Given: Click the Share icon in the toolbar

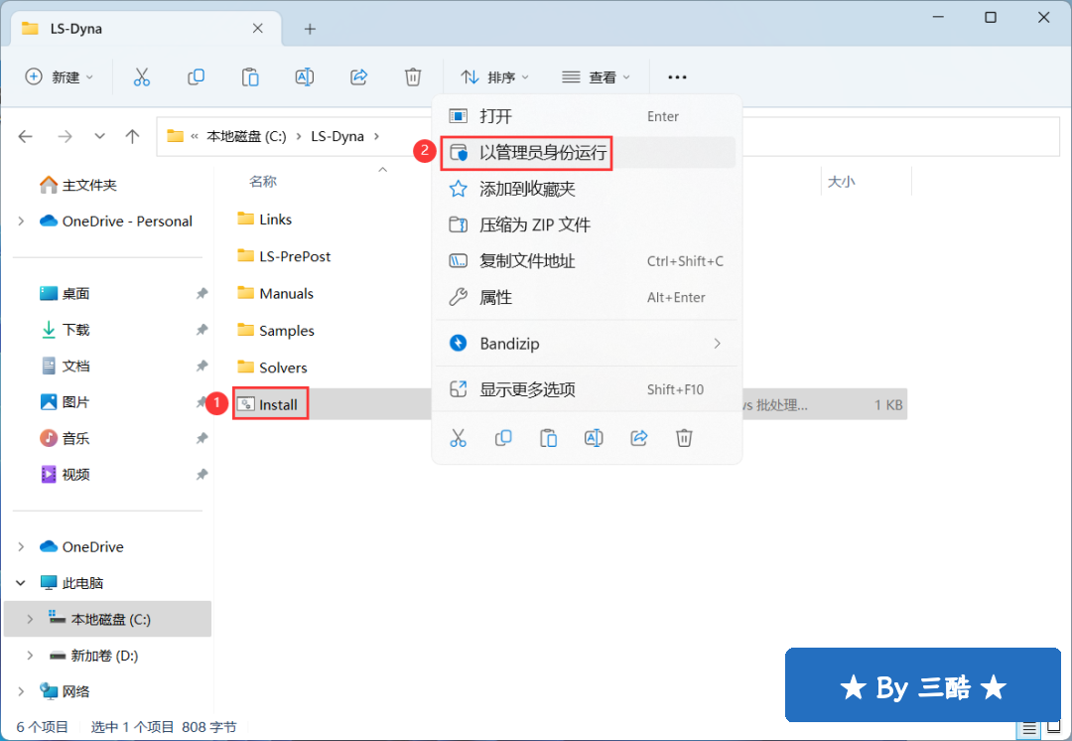Looking at the screenshot, I should pyautogui.click(x=359, y=77).
